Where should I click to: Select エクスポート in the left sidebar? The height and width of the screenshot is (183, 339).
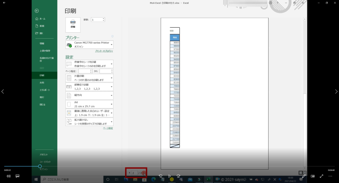click(x=45, y=90)
